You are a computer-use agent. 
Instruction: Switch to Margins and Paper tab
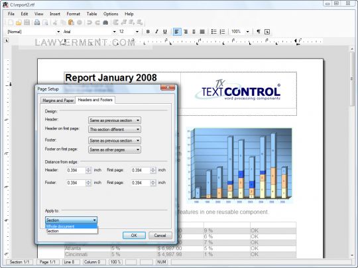tap(58, 101)
